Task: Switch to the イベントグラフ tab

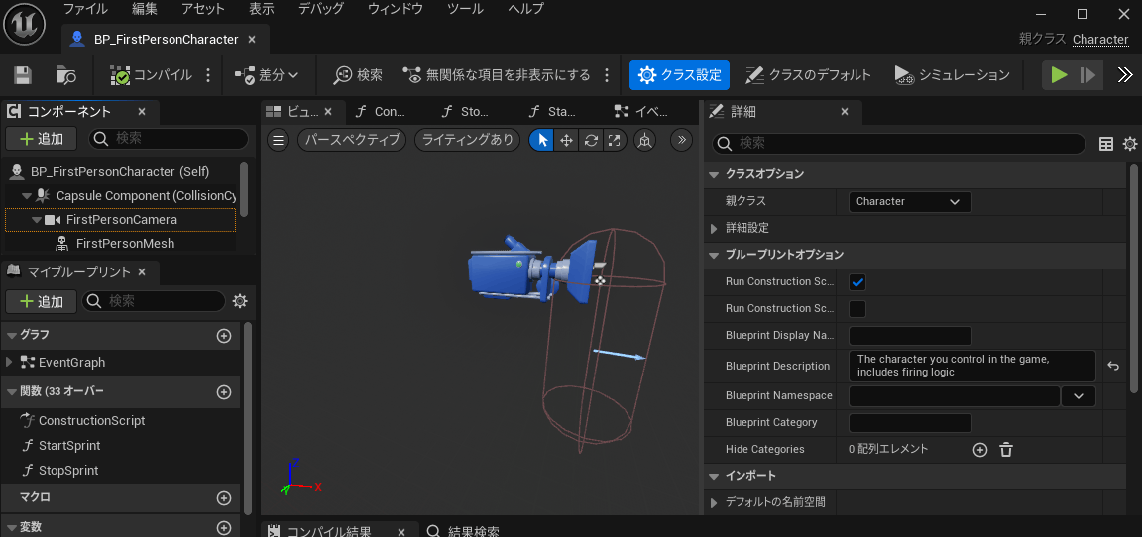Action: tap(641, 111)
